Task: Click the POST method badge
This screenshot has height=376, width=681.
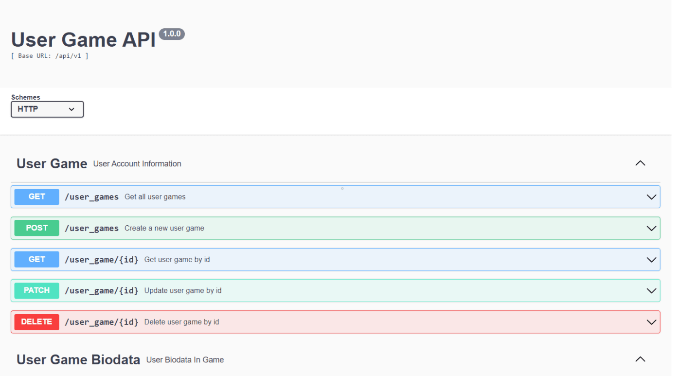Action: [37, 228]
